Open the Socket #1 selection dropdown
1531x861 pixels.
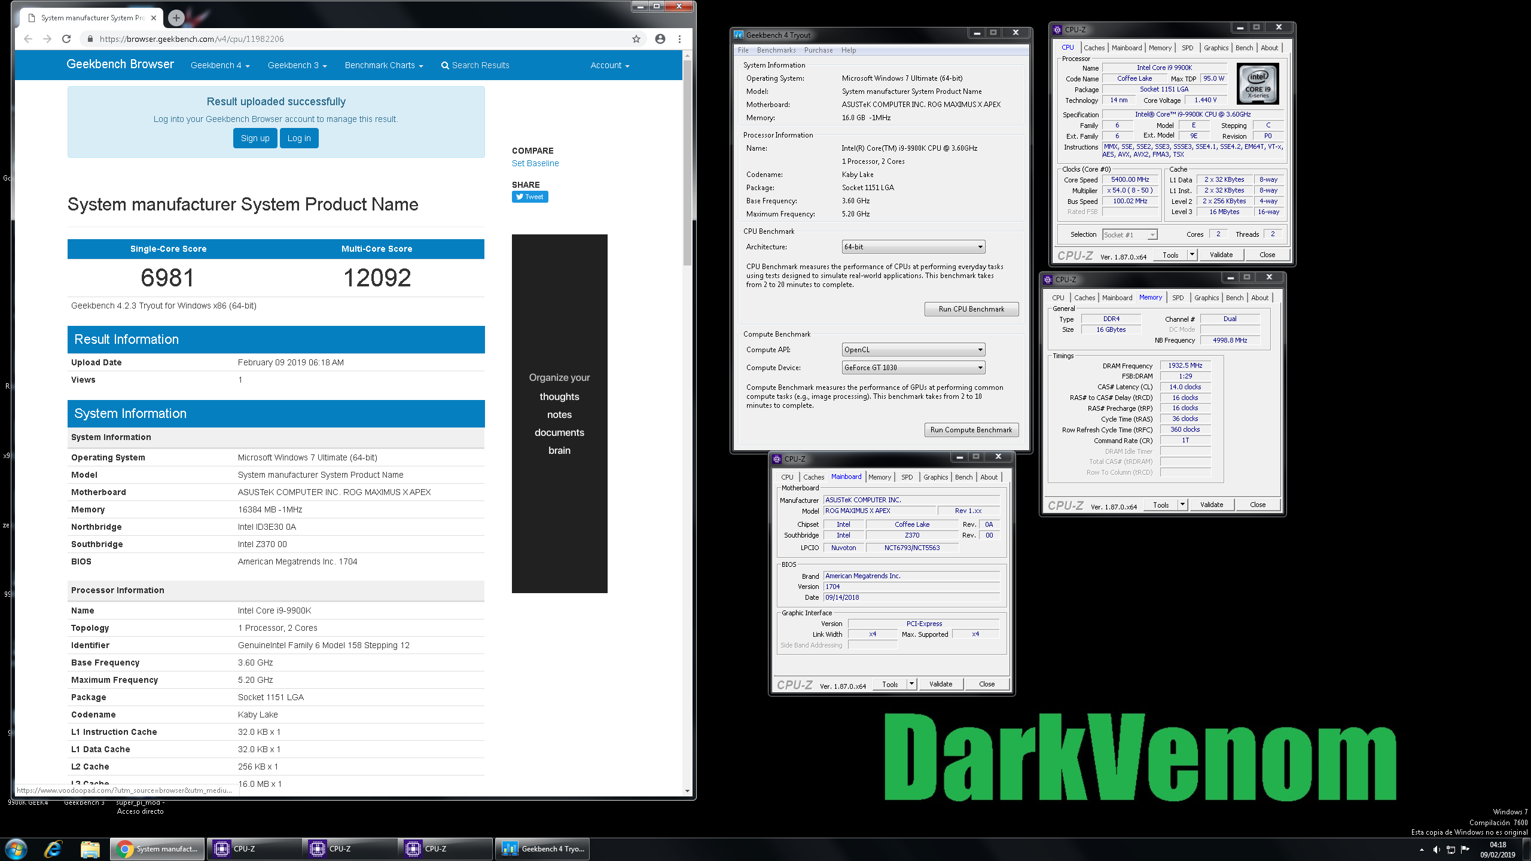[x=1129, y=234]
